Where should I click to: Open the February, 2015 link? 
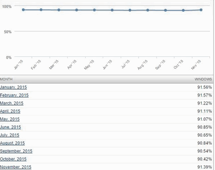click(x=14, y=95)
